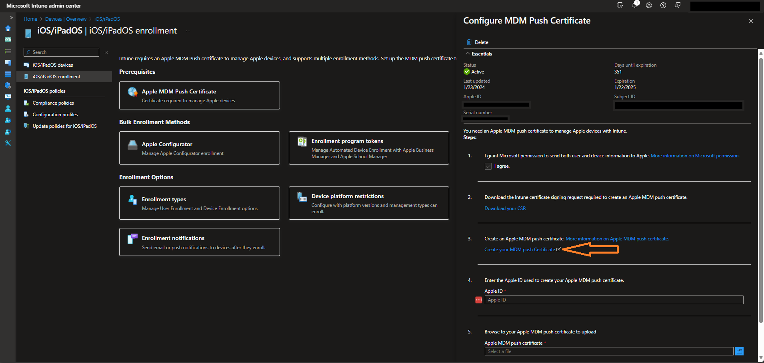This screenshot has height=363, width=764.
Task: Select the Devices icon in the left rail
Action: pos(8,63)
